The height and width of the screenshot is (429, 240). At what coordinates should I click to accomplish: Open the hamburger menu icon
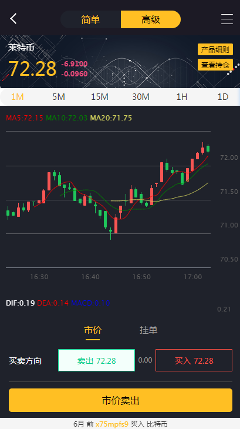pos(227,19)
